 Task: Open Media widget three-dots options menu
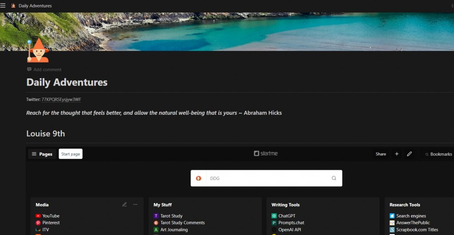(135, 204)
